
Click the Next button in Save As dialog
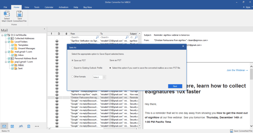[x=175, y=86]
